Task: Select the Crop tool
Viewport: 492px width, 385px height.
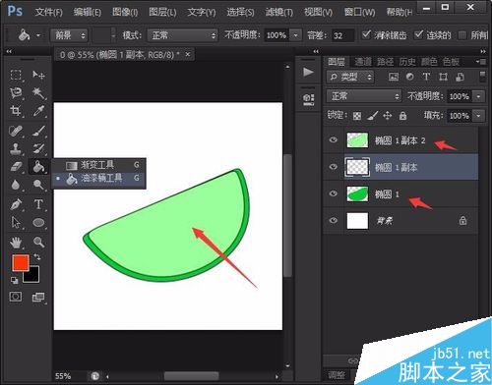Action: click(x=16, y=111)
